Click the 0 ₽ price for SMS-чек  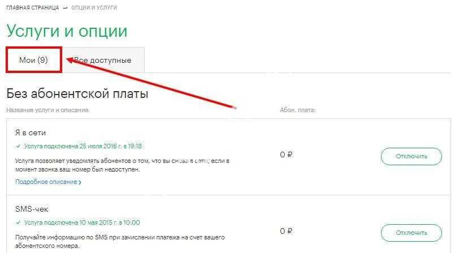287,231
